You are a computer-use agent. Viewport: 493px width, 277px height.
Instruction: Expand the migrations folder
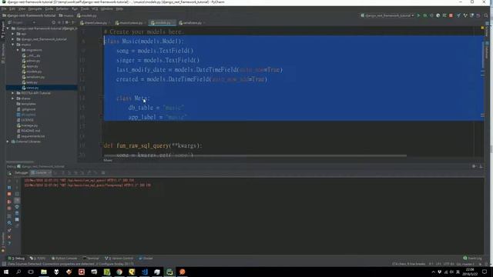[18, 50]
